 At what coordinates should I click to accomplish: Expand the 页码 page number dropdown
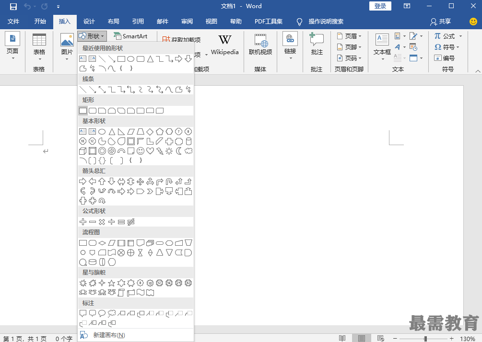tap(349, 58)
